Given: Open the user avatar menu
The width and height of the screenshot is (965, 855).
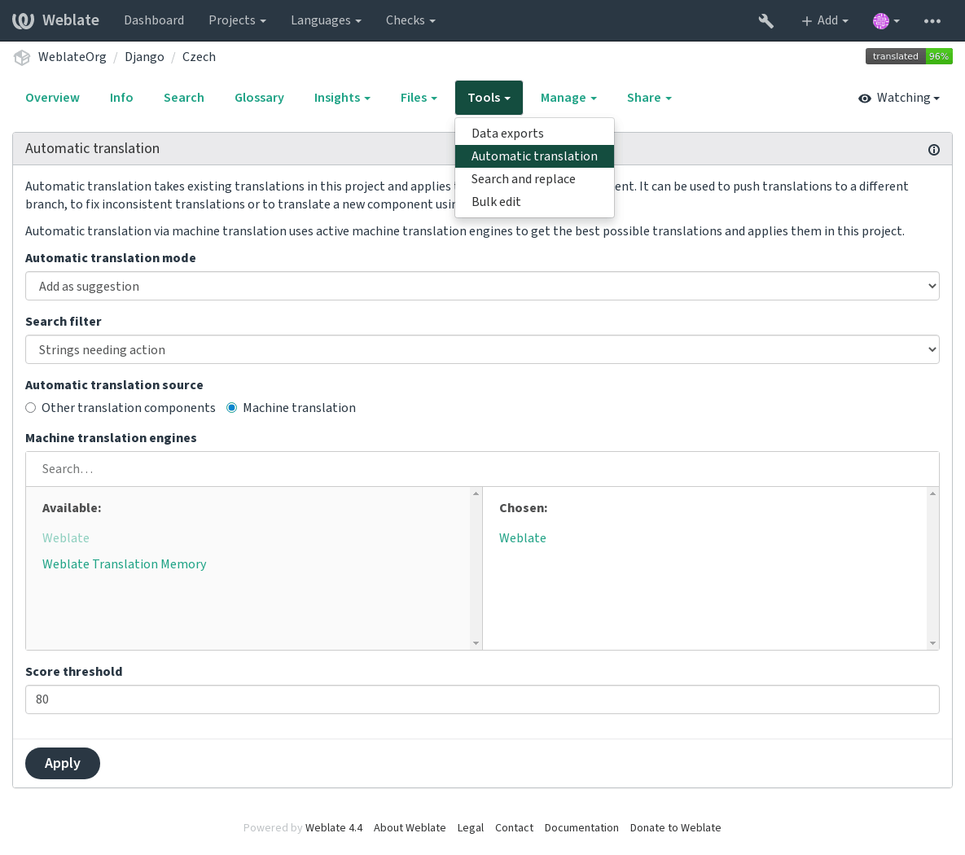Looking at the screenshot, I should 886,21.
